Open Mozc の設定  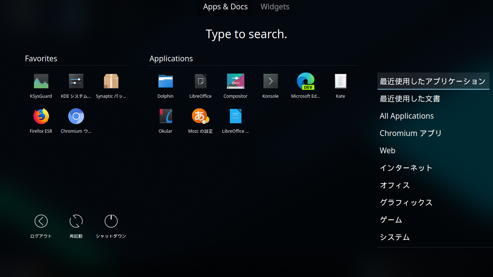tap(200, 121)
